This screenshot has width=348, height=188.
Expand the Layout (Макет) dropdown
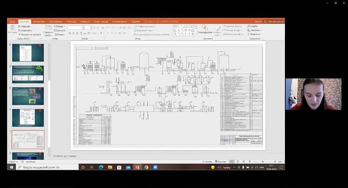60,26
